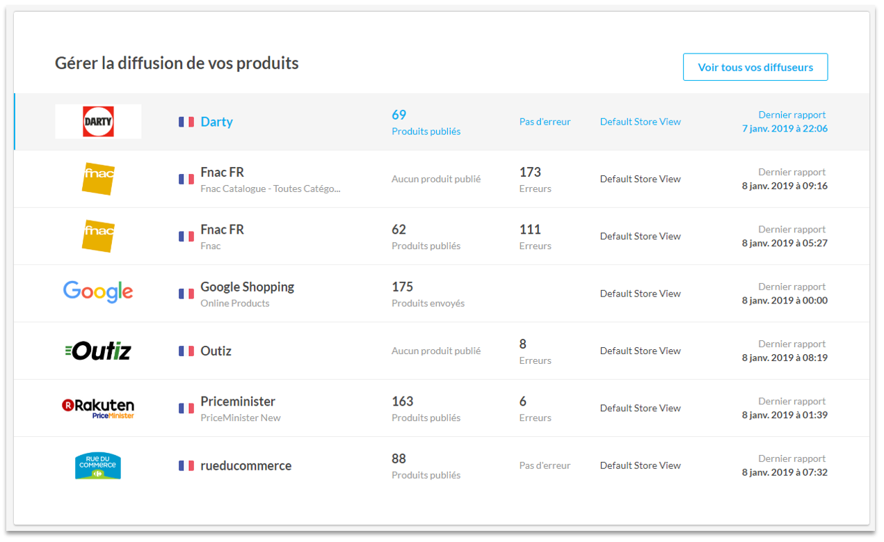Click the report dated 8 janv. 2019 à 08:19
This screenshot has width=884, height=542.
785,351
